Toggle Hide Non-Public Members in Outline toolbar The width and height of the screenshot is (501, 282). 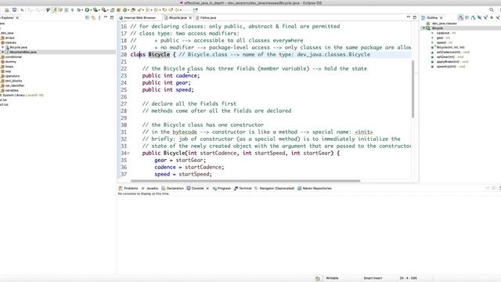492,18
